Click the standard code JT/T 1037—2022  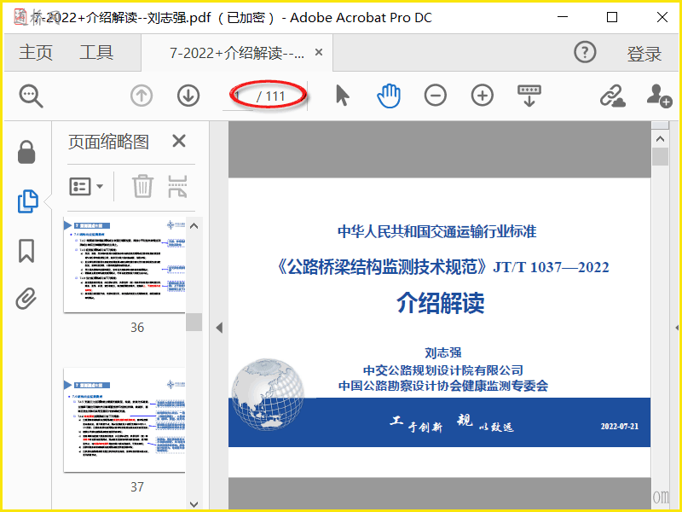coord(551,267)
